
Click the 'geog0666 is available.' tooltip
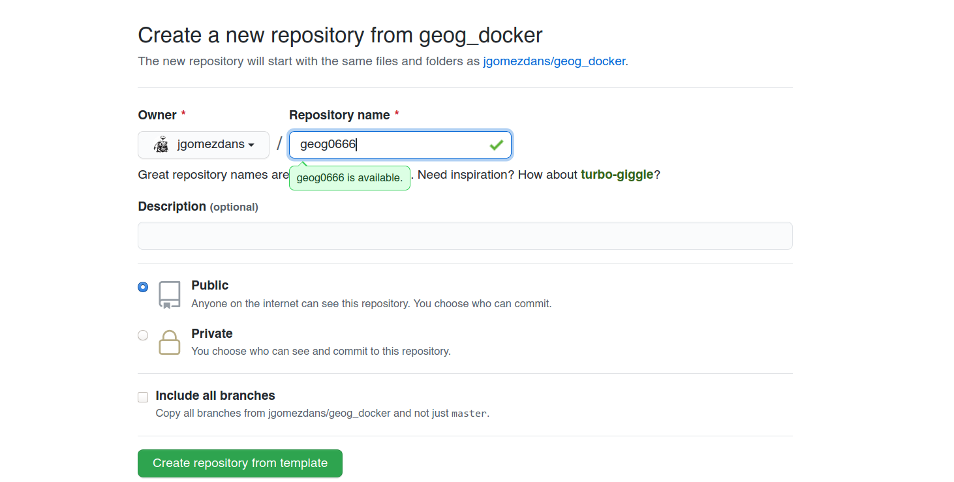[350, 177]
